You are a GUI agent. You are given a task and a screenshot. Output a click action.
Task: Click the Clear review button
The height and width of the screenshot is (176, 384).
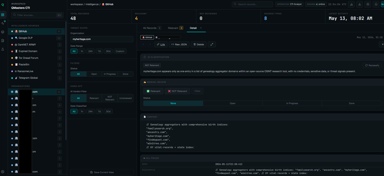click(x=197, y=91)
